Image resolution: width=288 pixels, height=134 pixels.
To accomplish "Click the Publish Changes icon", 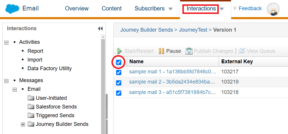I will [189, 51].
